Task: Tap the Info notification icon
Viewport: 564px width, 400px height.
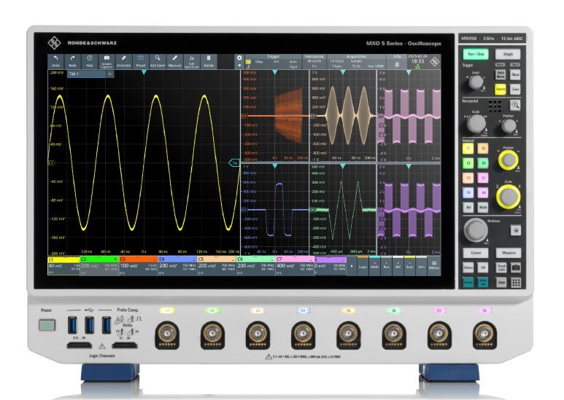Action: 397,64
